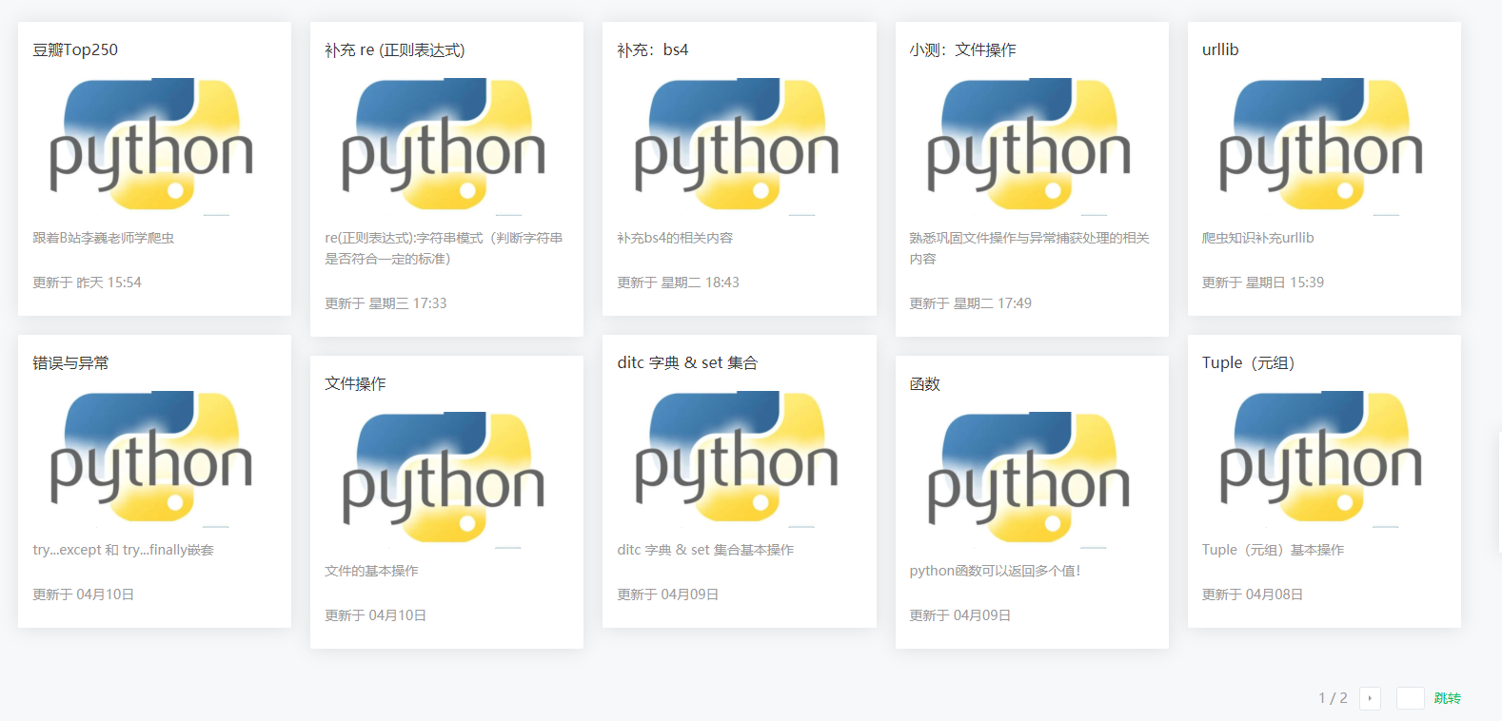This screenshot has height=721, width=1502.
Task: Select description 熟悉巩固文件操作与异常捕获处理的相关内容
Action: [1029, 248]
